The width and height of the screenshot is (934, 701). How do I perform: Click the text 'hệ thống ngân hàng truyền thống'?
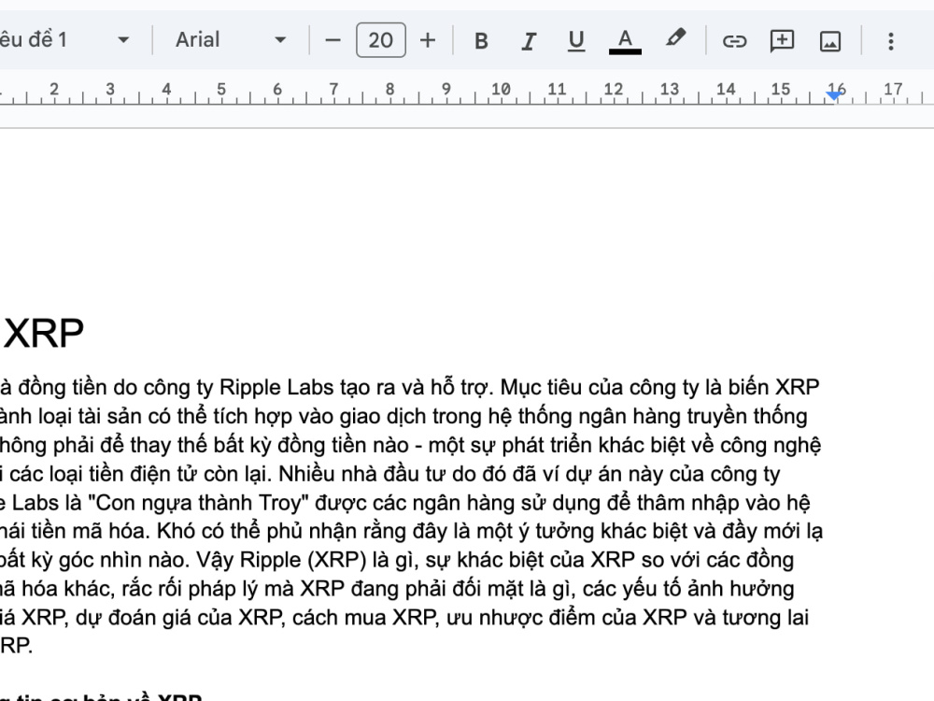pos(648,416)
